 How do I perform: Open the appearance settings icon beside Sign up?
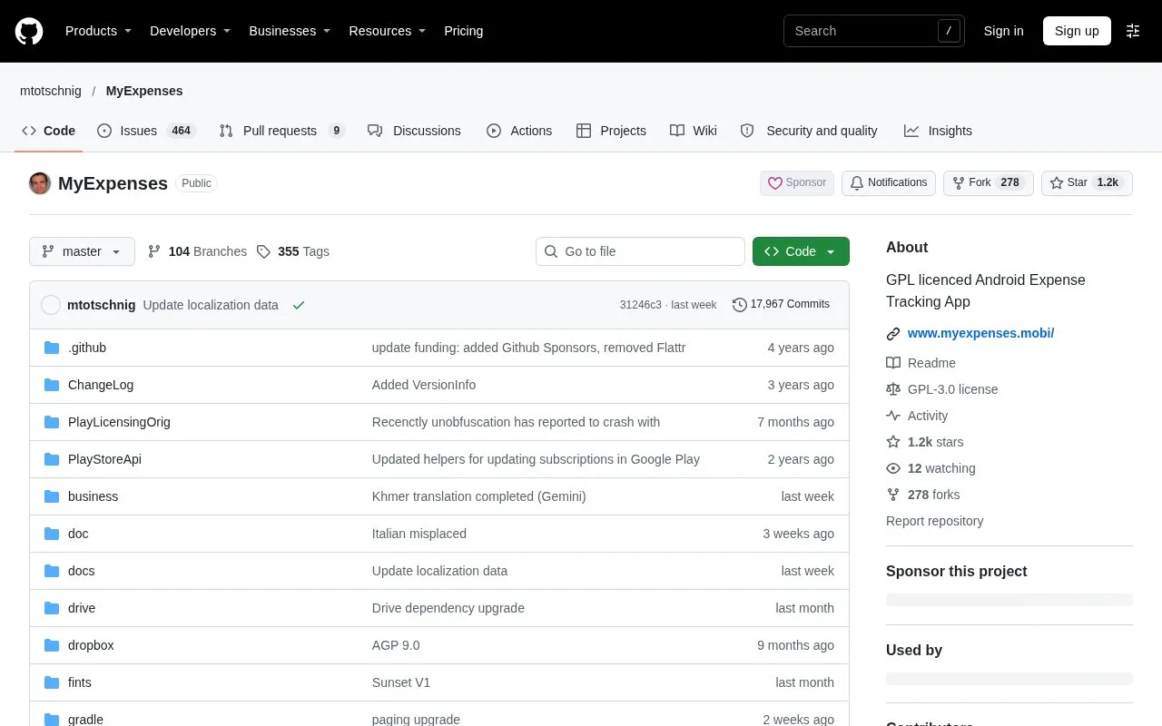click(x=1133, y=31)
